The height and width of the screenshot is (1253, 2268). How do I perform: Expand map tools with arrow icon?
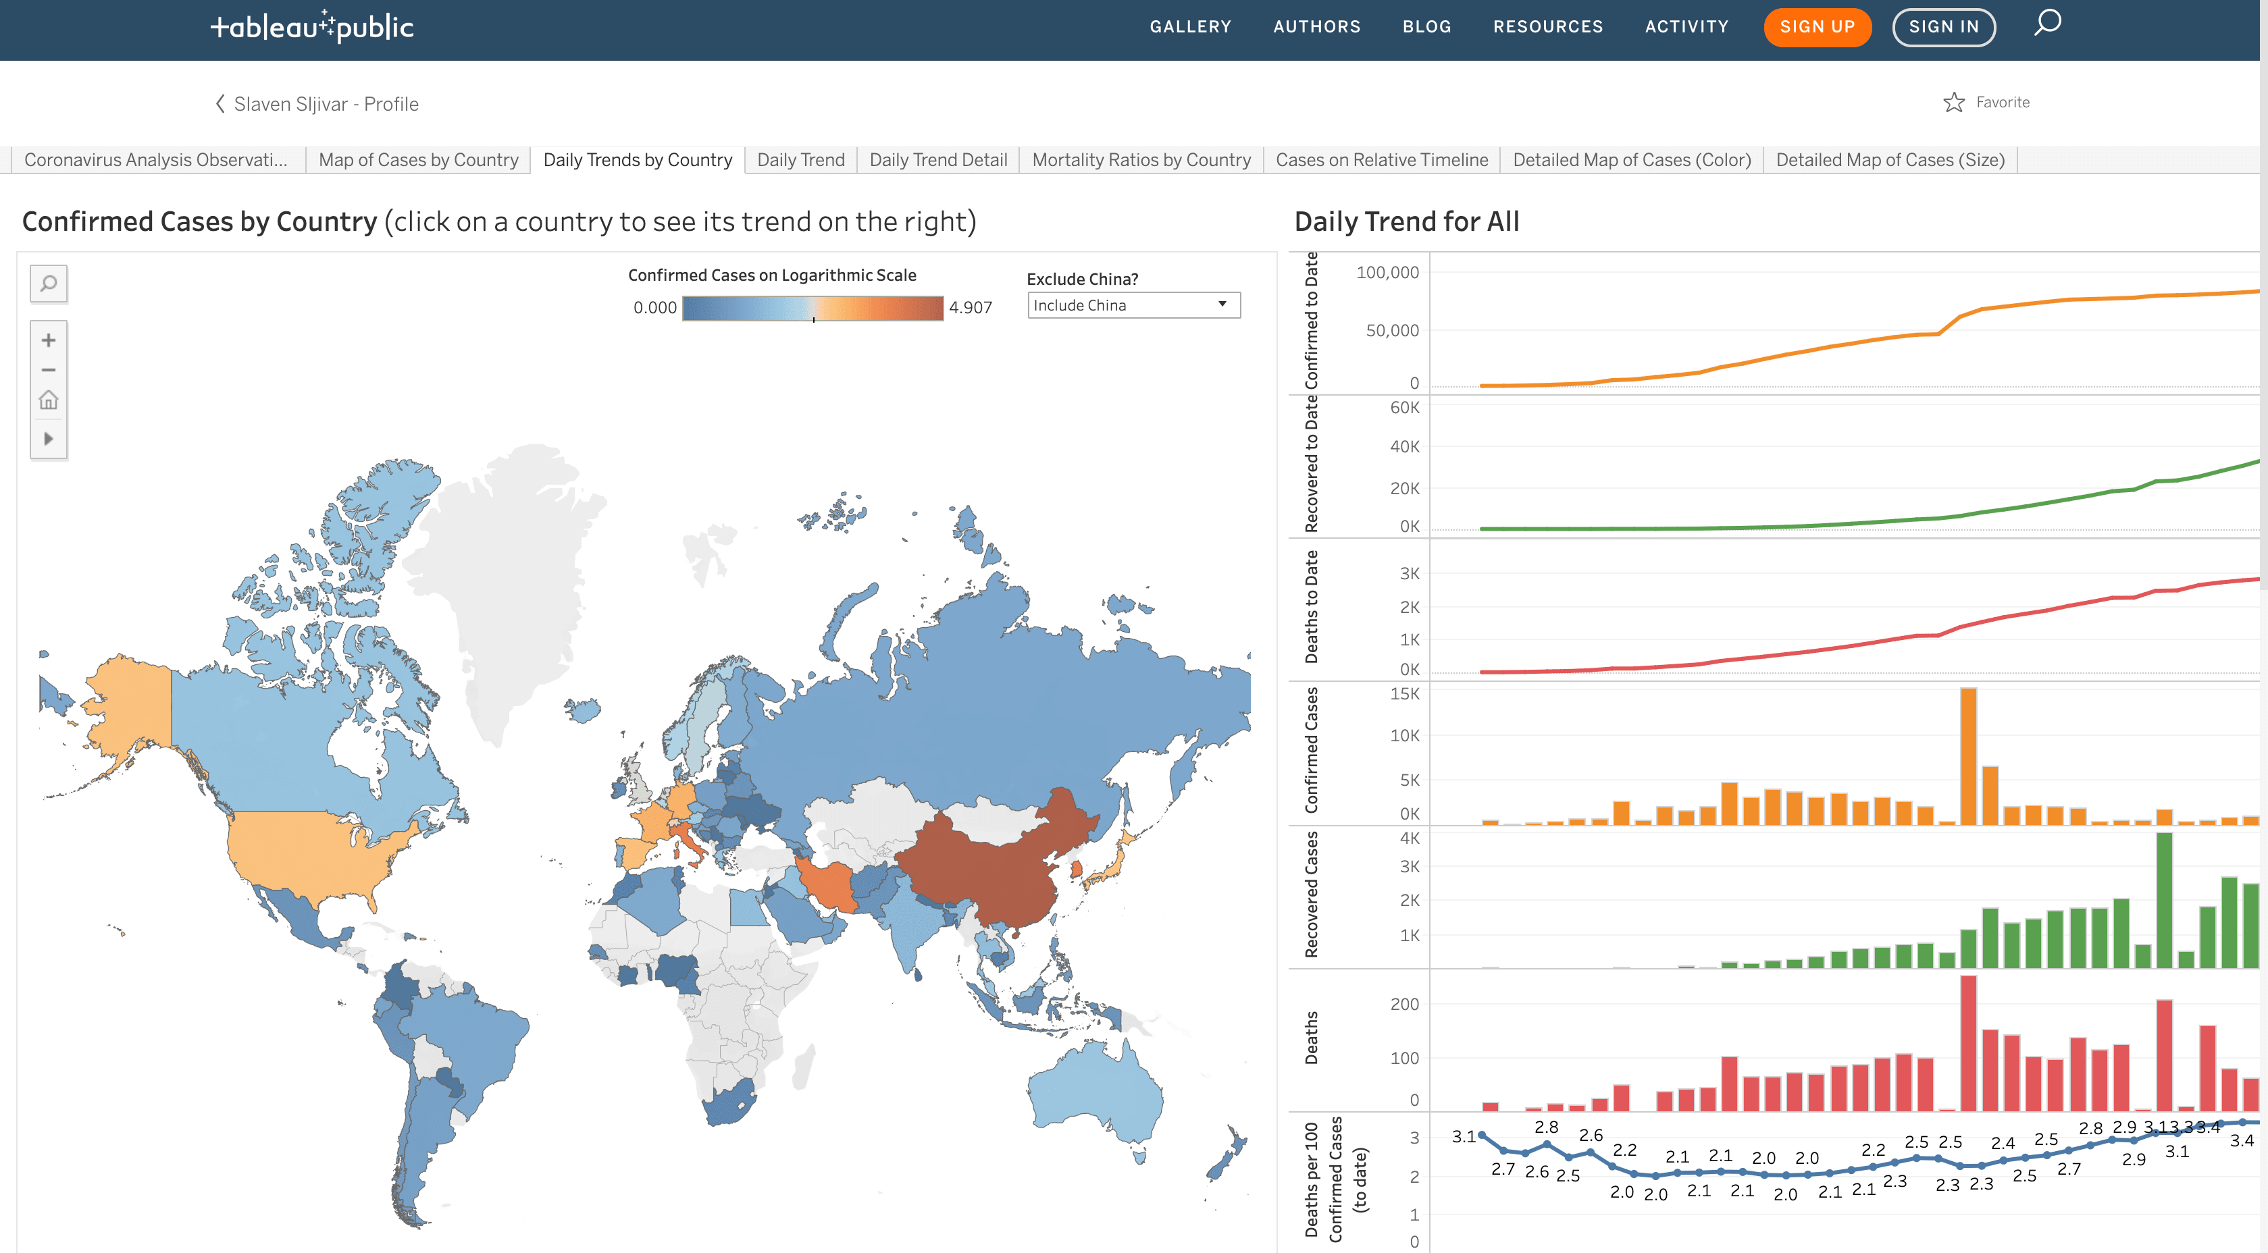(49, 439)
